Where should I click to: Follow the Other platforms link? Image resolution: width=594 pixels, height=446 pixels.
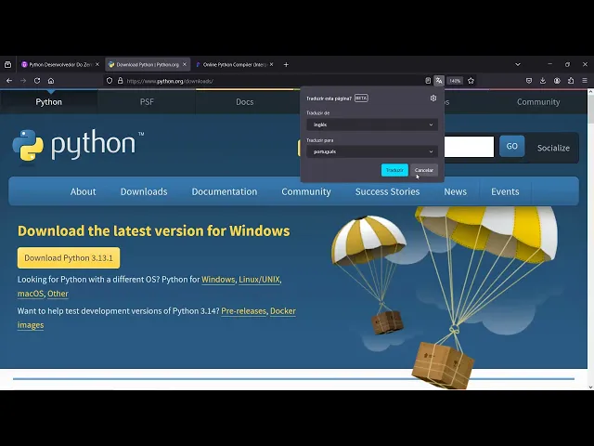[x=58, y=294]
